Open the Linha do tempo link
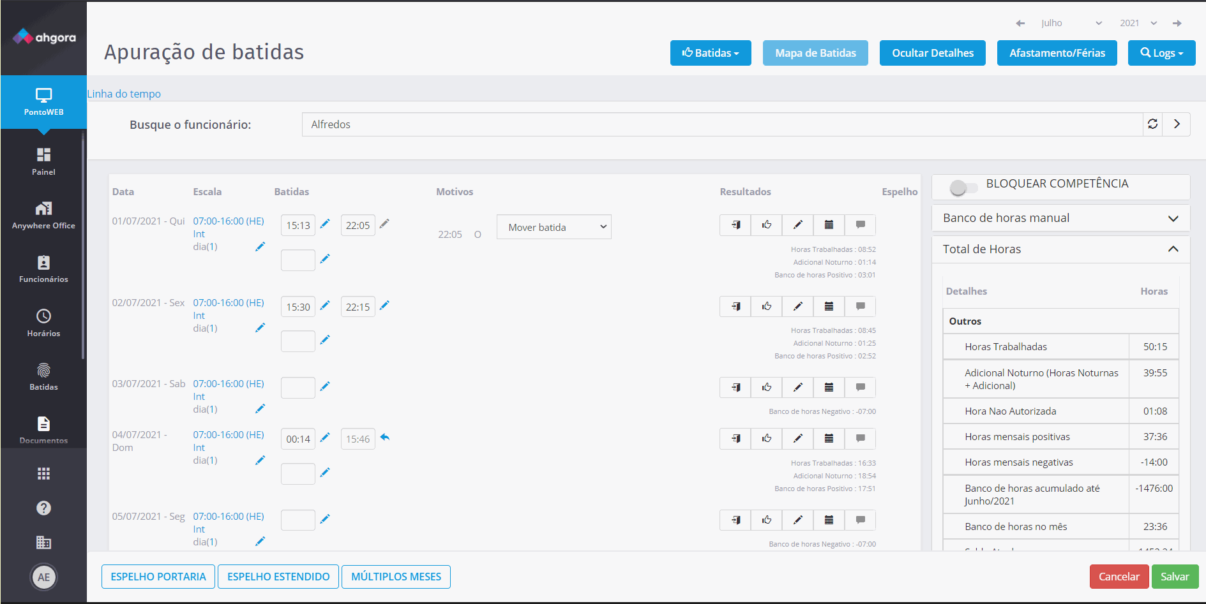Viewport: 1206px width, 604px height. [124, 94]
